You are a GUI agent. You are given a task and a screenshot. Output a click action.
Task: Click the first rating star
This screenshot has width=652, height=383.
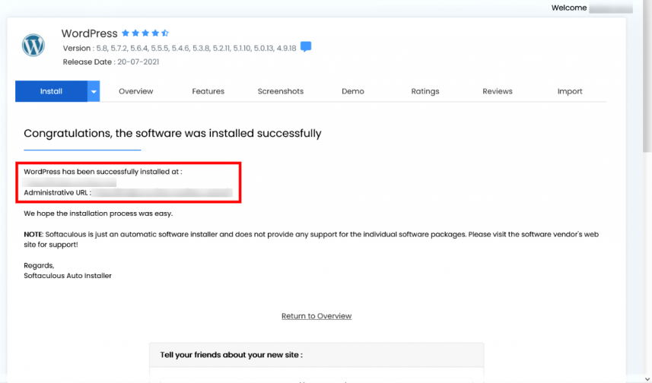click(126, 33)
